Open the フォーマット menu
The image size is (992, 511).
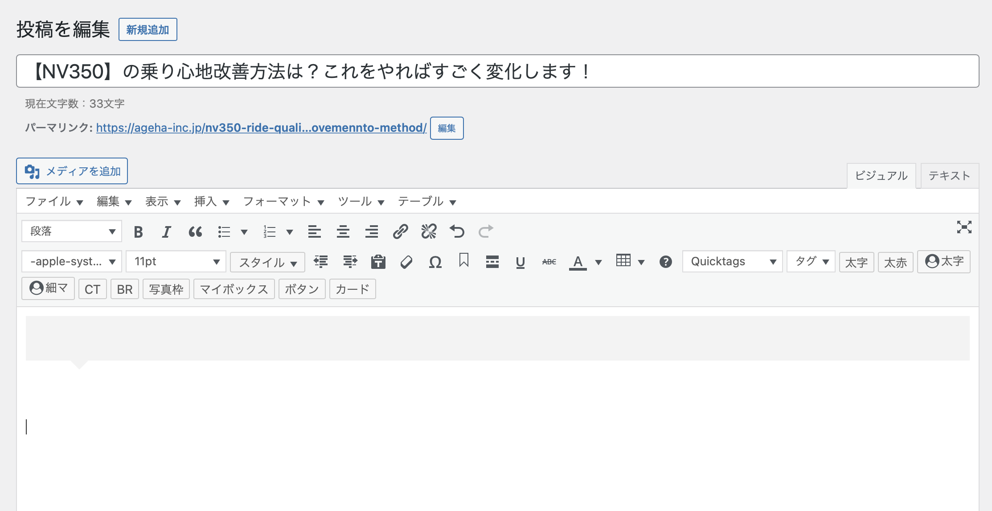pos(283,202)
